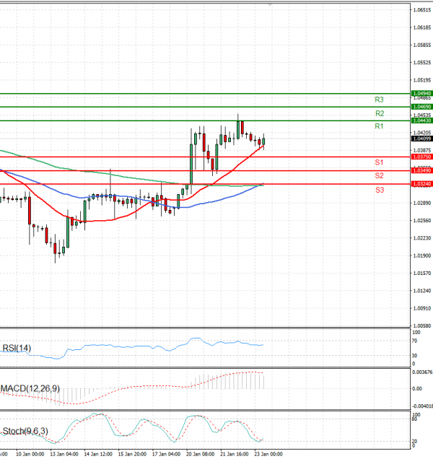The width and height of the screenshot is (433, 459).
Task: Click the 13 Jan 04:00 time label
Action: coord(64,454)
